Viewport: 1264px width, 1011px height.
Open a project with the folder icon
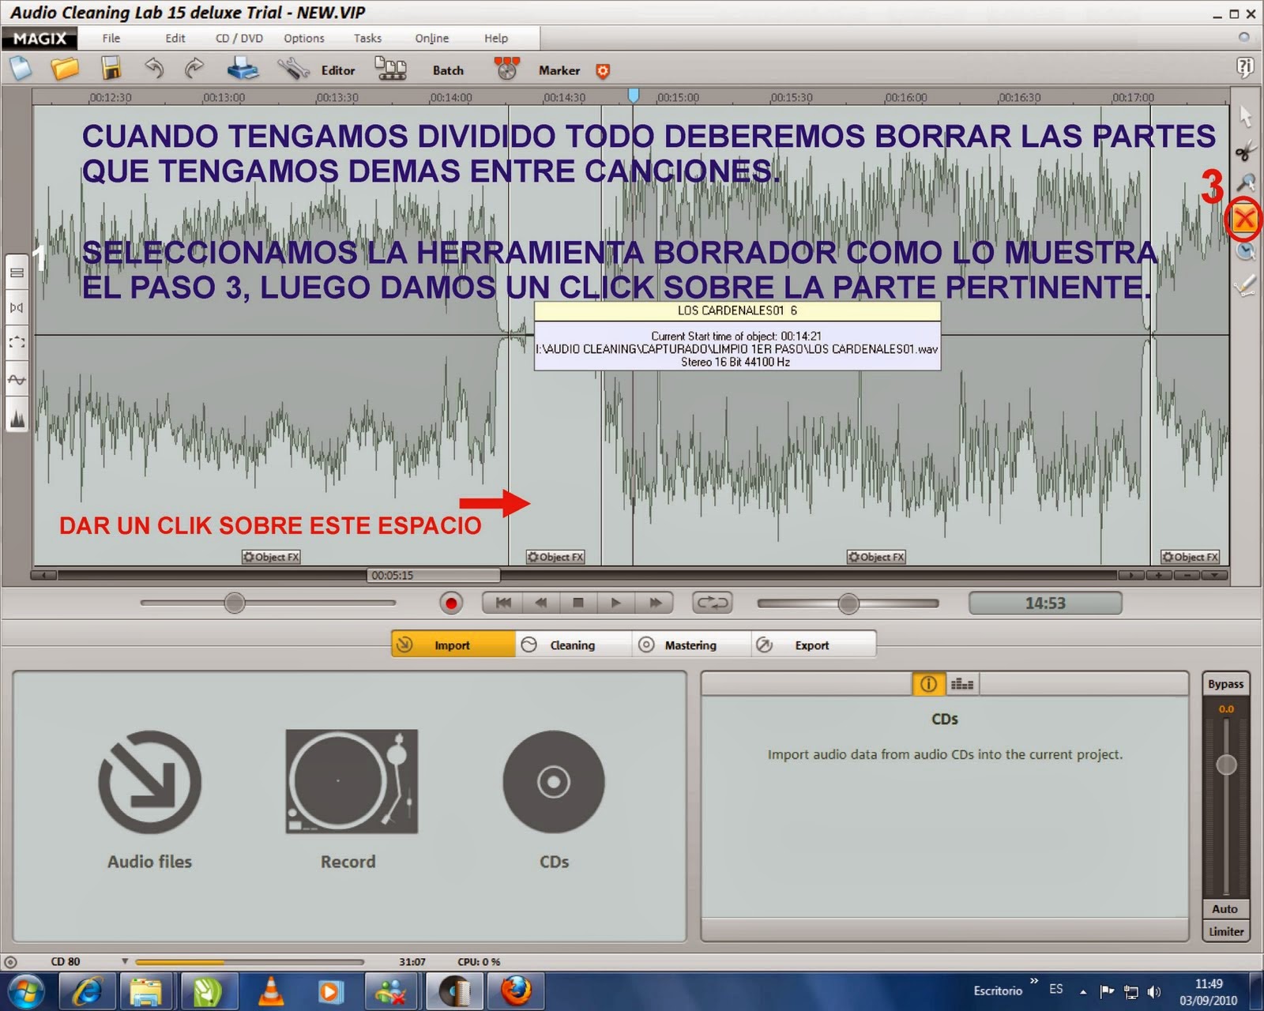(x=65, y=69)
